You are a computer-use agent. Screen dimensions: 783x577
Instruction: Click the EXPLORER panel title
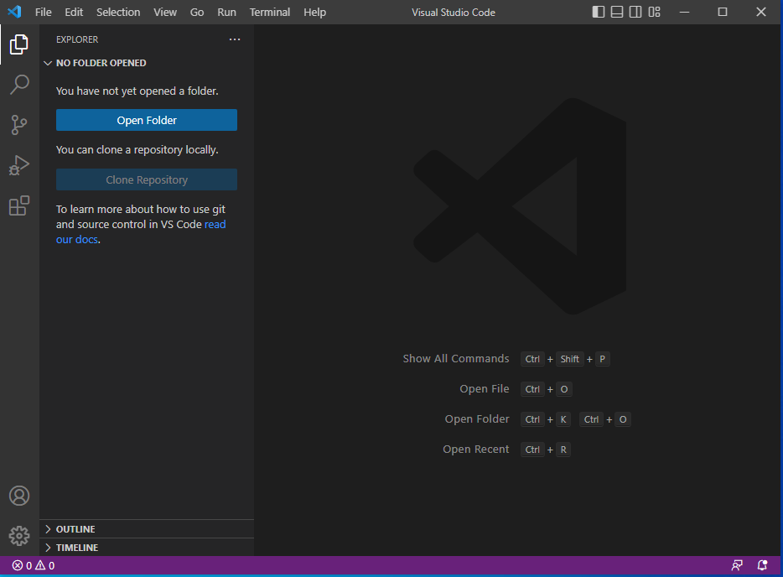tap(77, 39)
